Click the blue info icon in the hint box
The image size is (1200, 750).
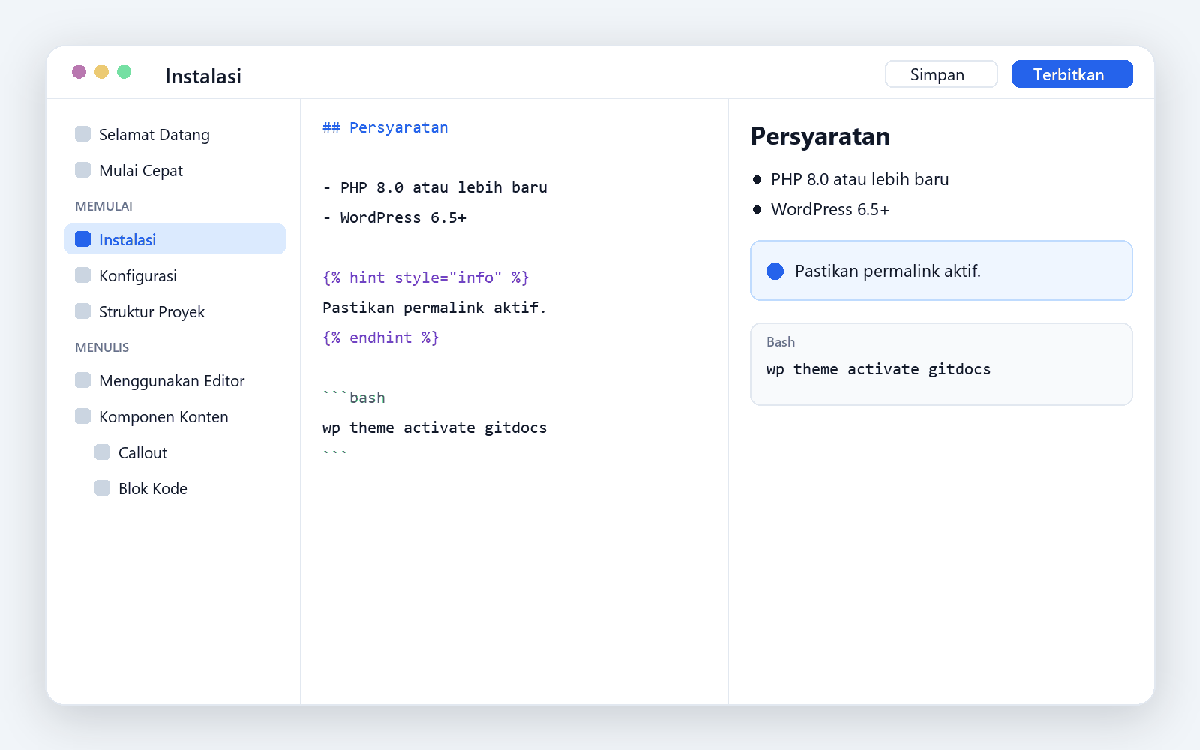click(x=775, y=271)
